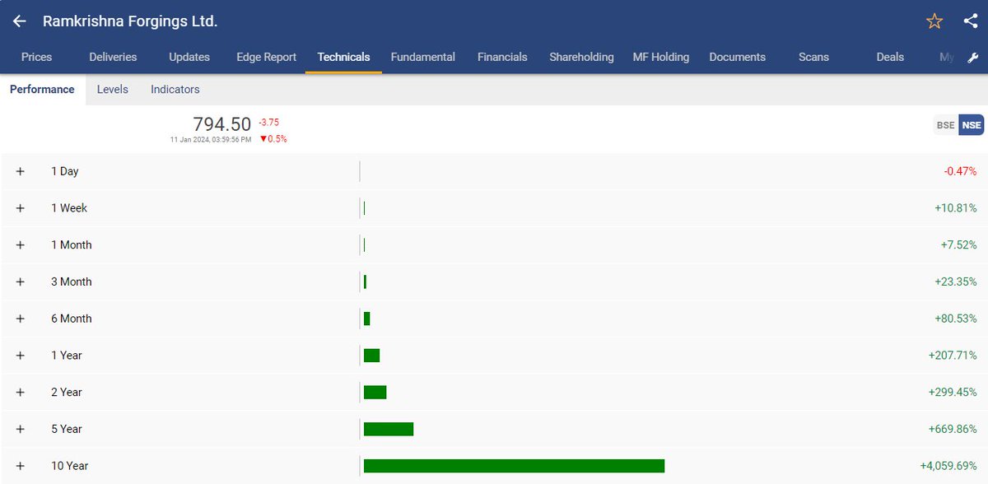Click the 2 Year green performance bar
Image resolution: width=988 pixels, height=484 pixels.
point(375,392)
